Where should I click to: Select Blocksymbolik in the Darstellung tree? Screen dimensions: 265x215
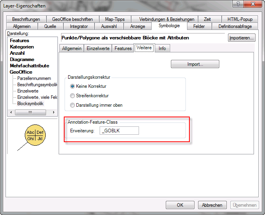click(x=30, y=104)
